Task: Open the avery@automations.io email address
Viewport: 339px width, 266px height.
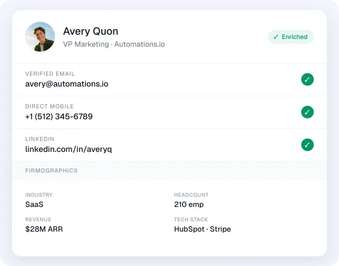Action: point(67,84)
